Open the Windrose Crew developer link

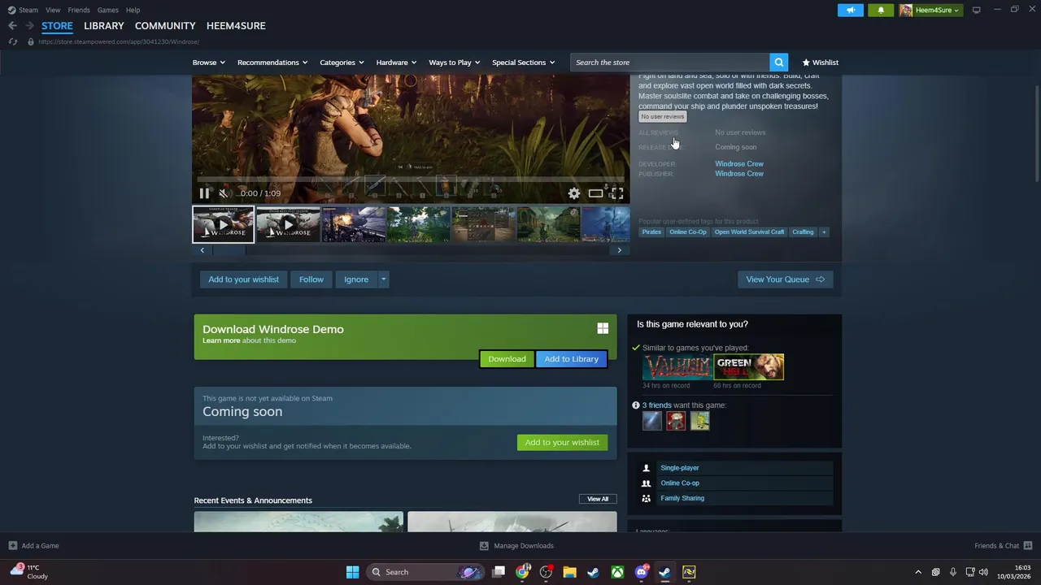point(739,164)
